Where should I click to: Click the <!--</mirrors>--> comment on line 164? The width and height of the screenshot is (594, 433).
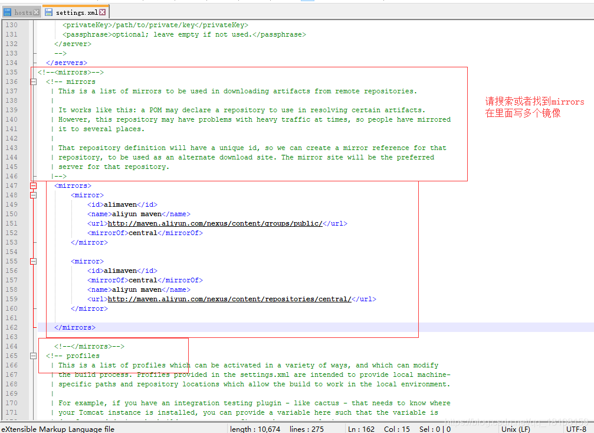[x=90, y=347]
